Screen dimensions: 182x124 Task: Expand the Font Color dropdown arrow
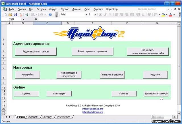click(174, 15)
